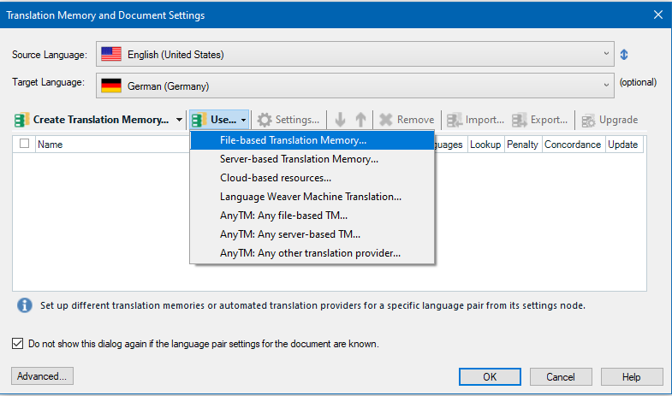672x396 pixels.
Task: Select File-based Translation Memory menu item
Action: [312, 140]
